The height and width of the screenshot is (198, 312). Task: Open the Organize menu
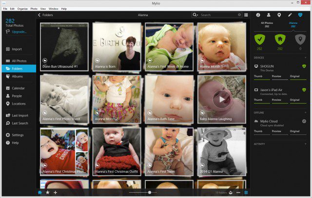(22, 9)
